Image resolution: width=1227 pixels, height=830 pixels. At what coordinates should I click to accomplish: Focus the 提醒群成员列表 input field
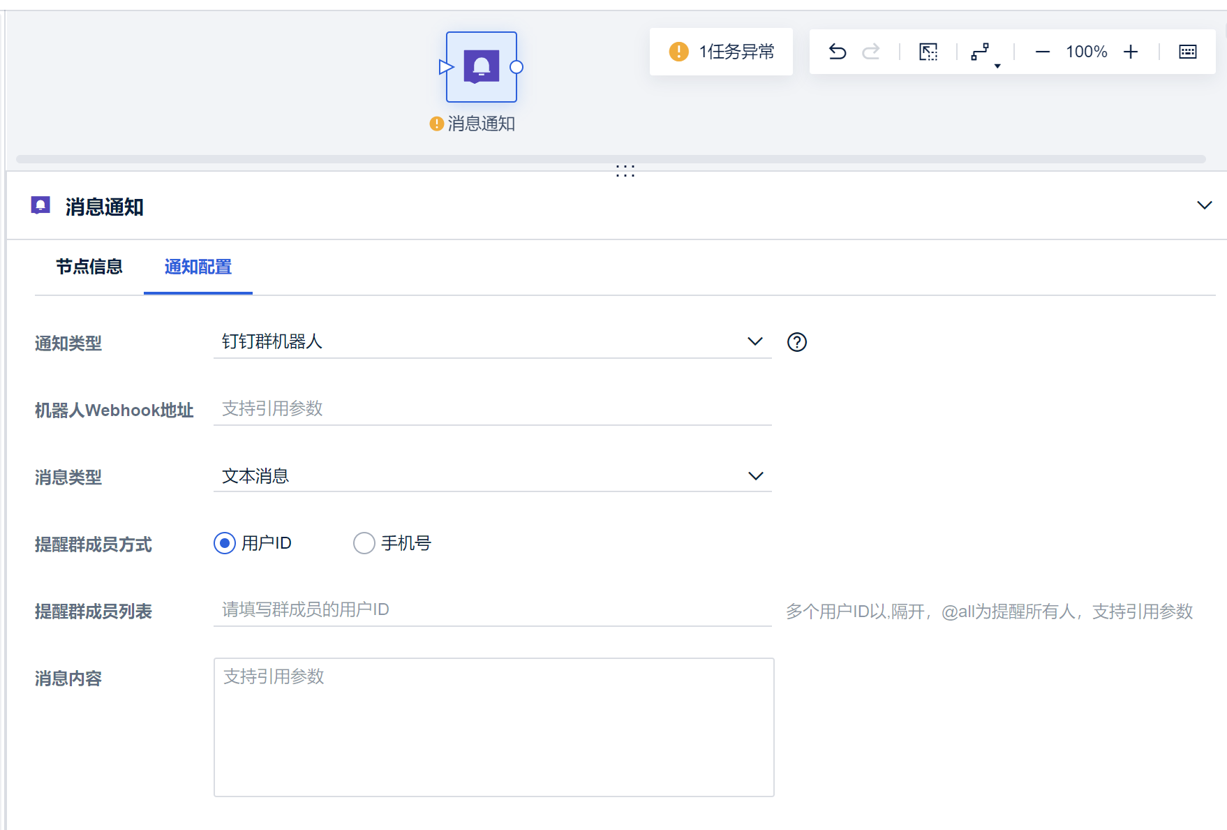pyautogui.click(x=492, y=609)
